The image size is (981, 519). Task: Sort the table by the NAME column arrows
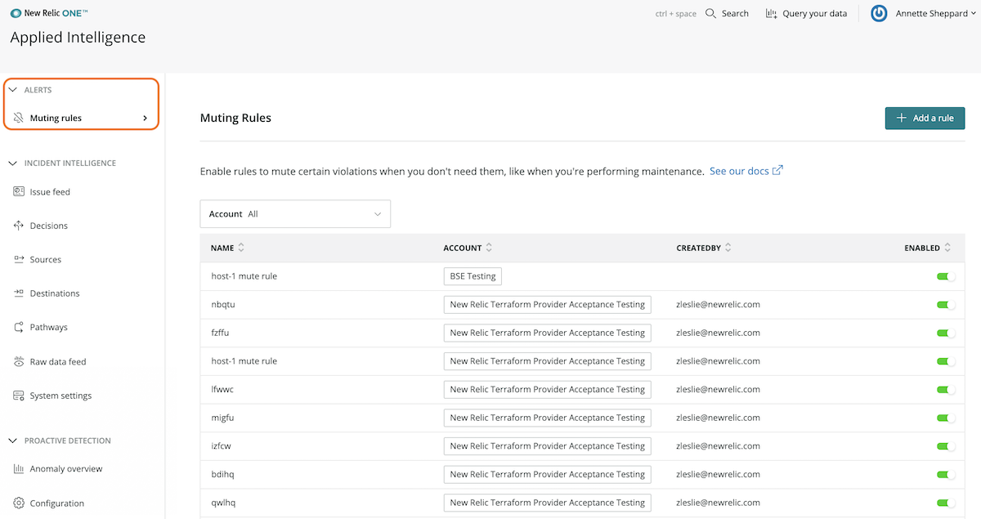point(241,248)
